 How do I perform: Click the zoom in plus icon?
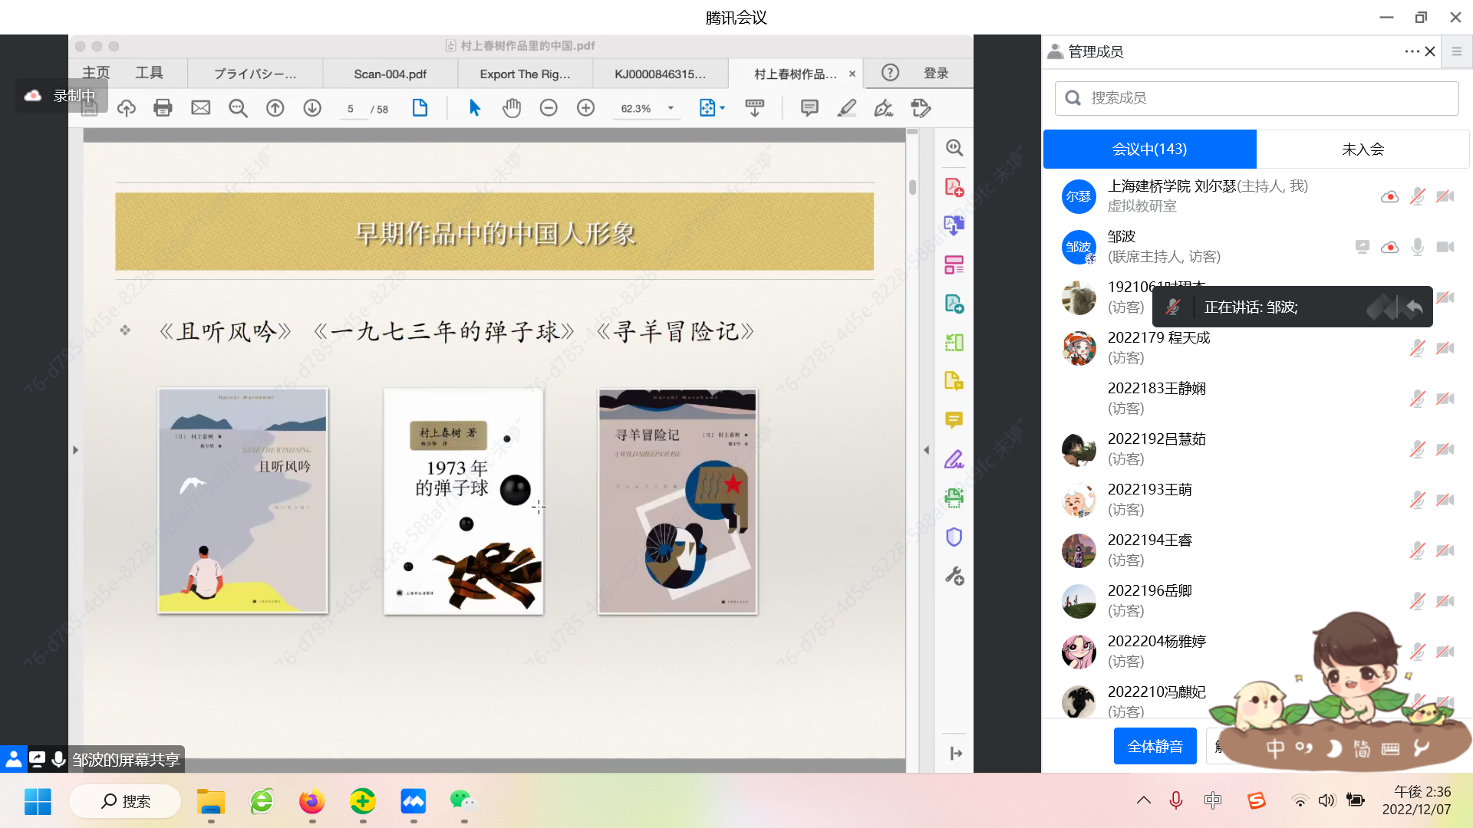585,108
